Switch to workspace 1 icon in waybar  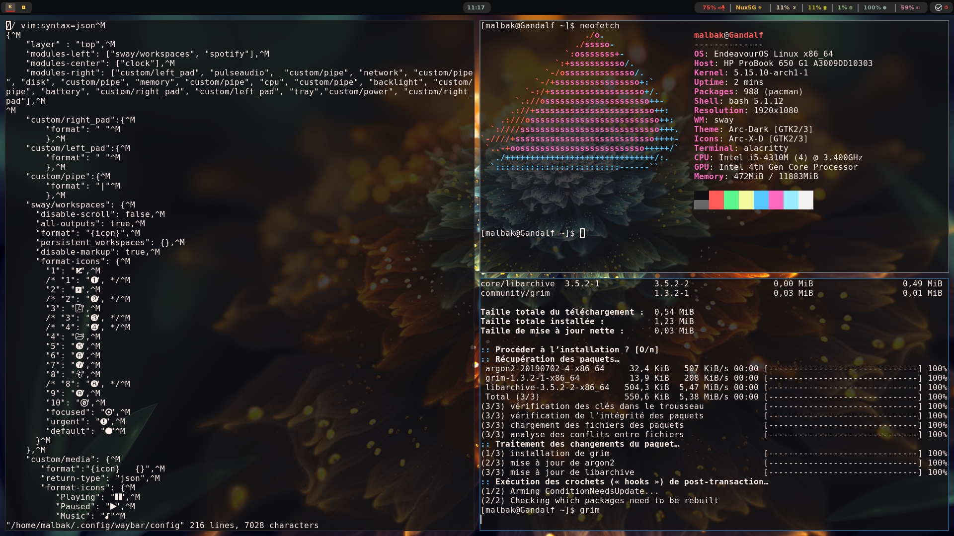coord(10,7)
